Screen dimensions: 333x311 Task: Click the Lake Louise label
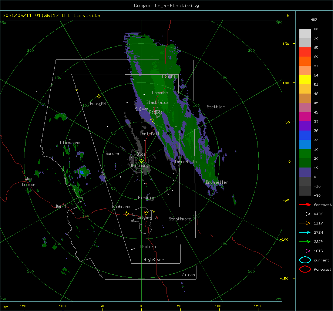click(x=28, y=182)
